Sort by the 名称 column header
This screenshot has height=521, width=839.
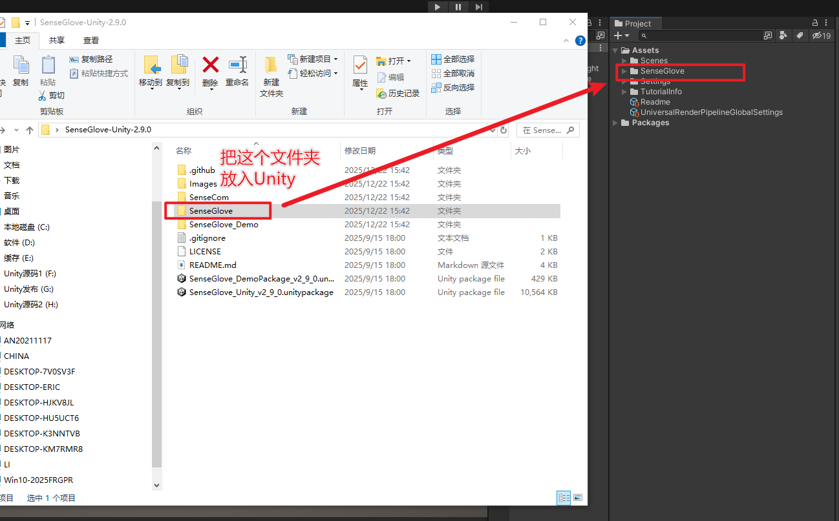pos(184,150)
